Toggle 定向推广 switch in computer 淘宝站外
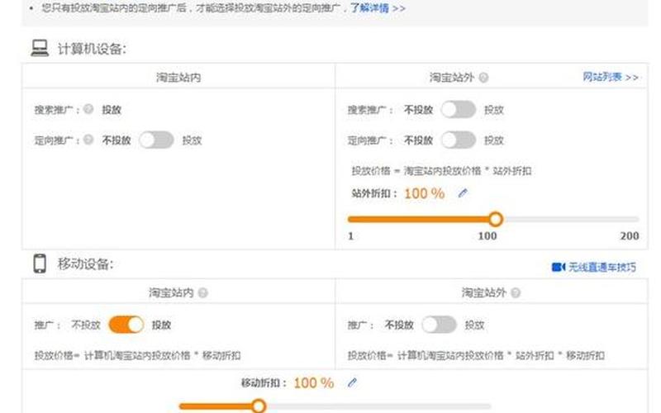 click(x=459, y=140)
